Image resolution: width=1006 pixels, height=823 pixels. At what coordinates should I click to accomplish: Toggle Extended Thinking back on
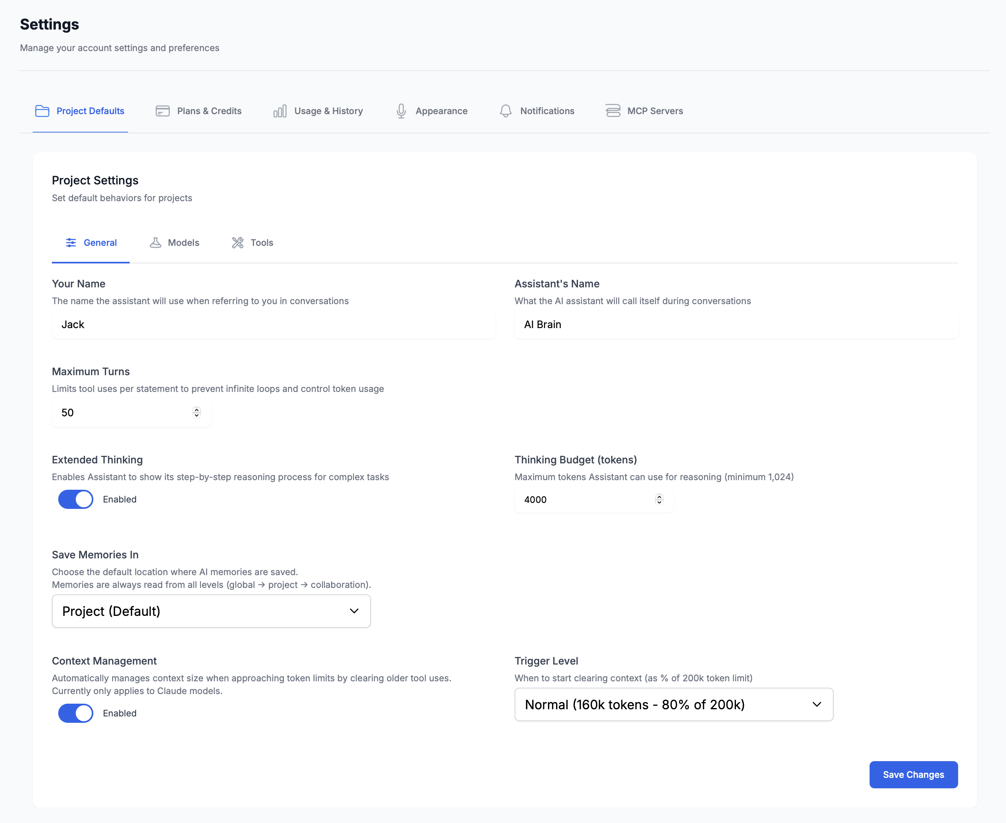(75, 499)
